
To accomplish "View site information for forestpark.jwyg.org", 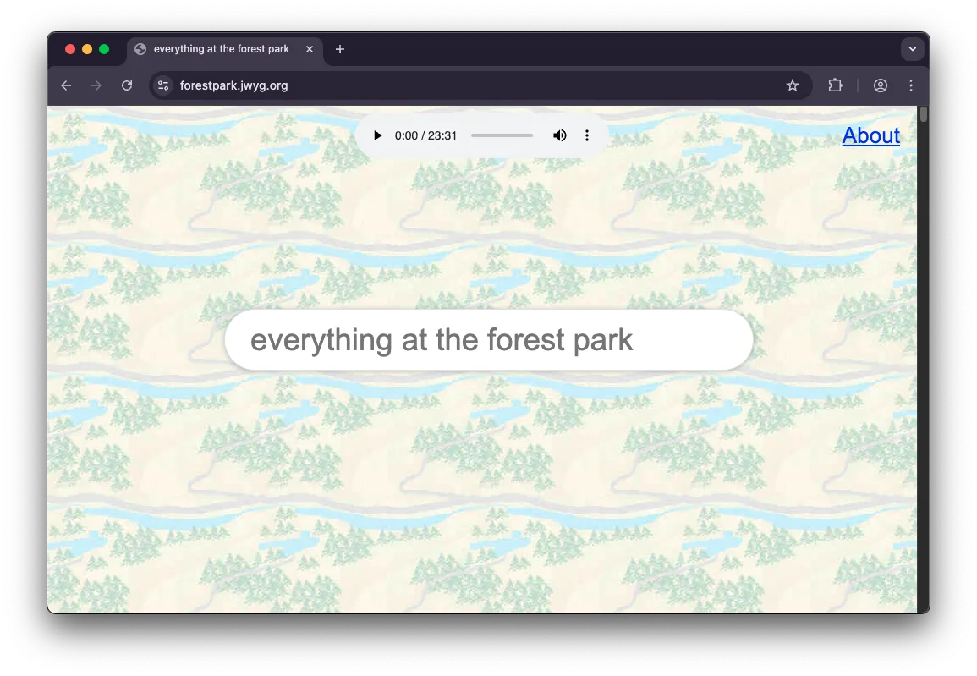I will point(164,85).
